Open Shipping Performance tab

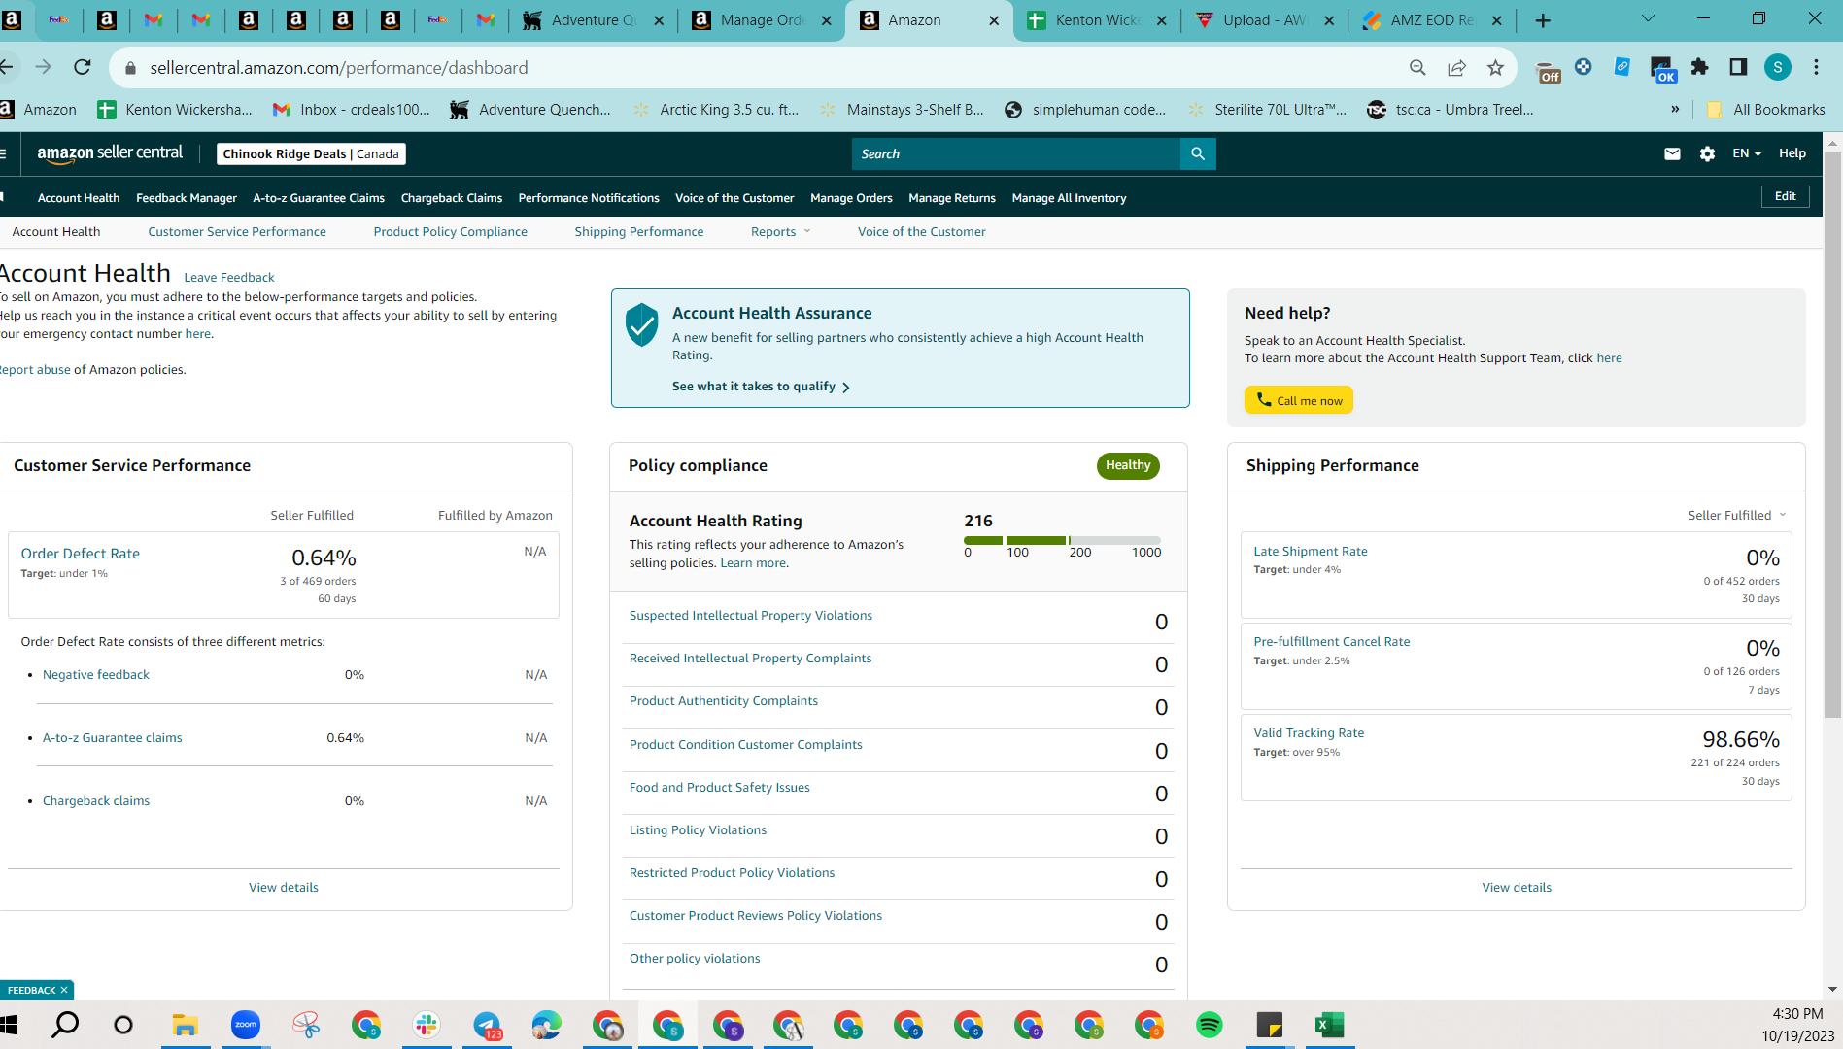click(639, 231)
